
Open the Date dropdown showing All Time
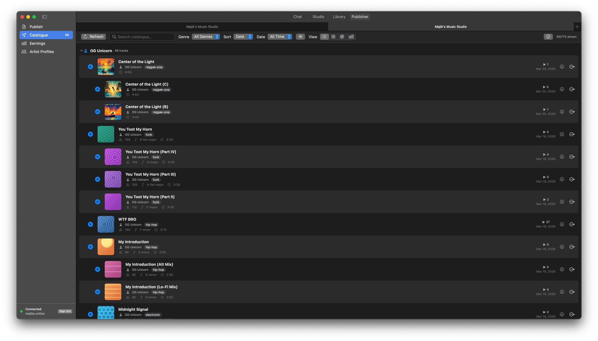[280, 37]
